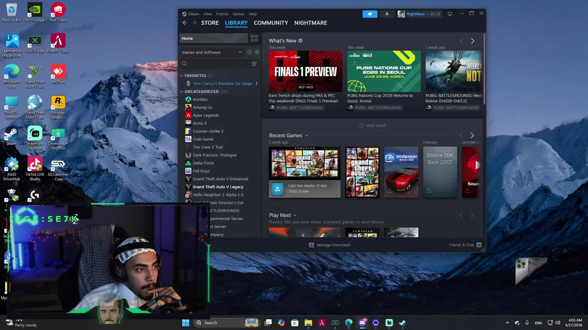
Task: Expand the Play Next shelf dropdown
Action: click(295, 215)
